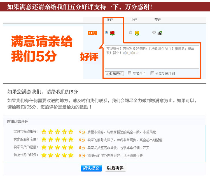Set 物流公司的服务 rating to four stars
210x179 pixels.
click(x=64, y=155)
